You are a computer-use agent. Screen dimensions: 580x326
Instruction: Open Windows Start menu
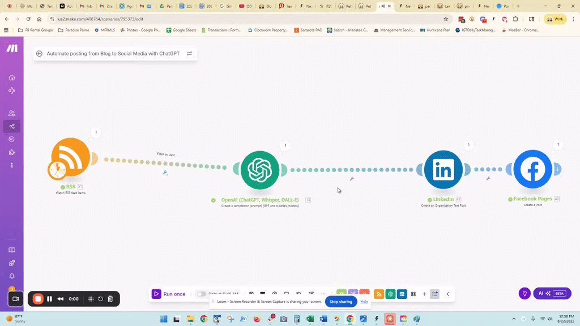[x=164, y=319]
